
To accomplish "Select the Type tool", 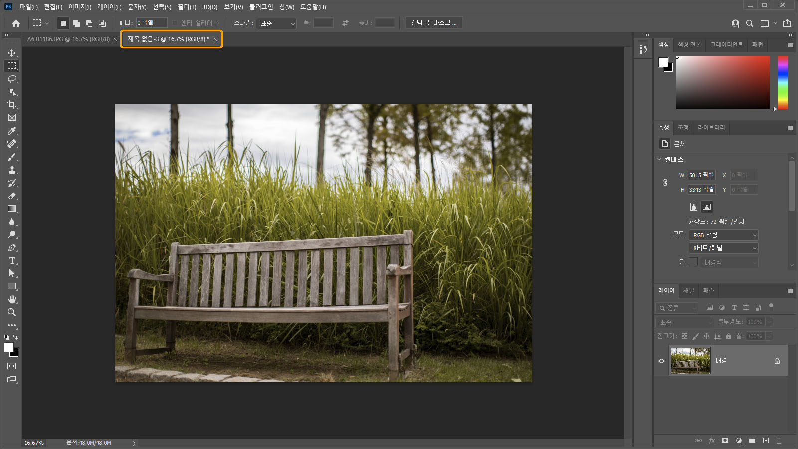I will pos(12,260).
